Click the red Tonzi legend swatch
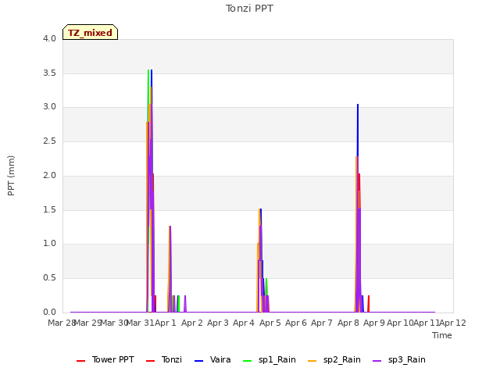The height and width of the screenshot is (375, 500). click(x=150, y=361)
